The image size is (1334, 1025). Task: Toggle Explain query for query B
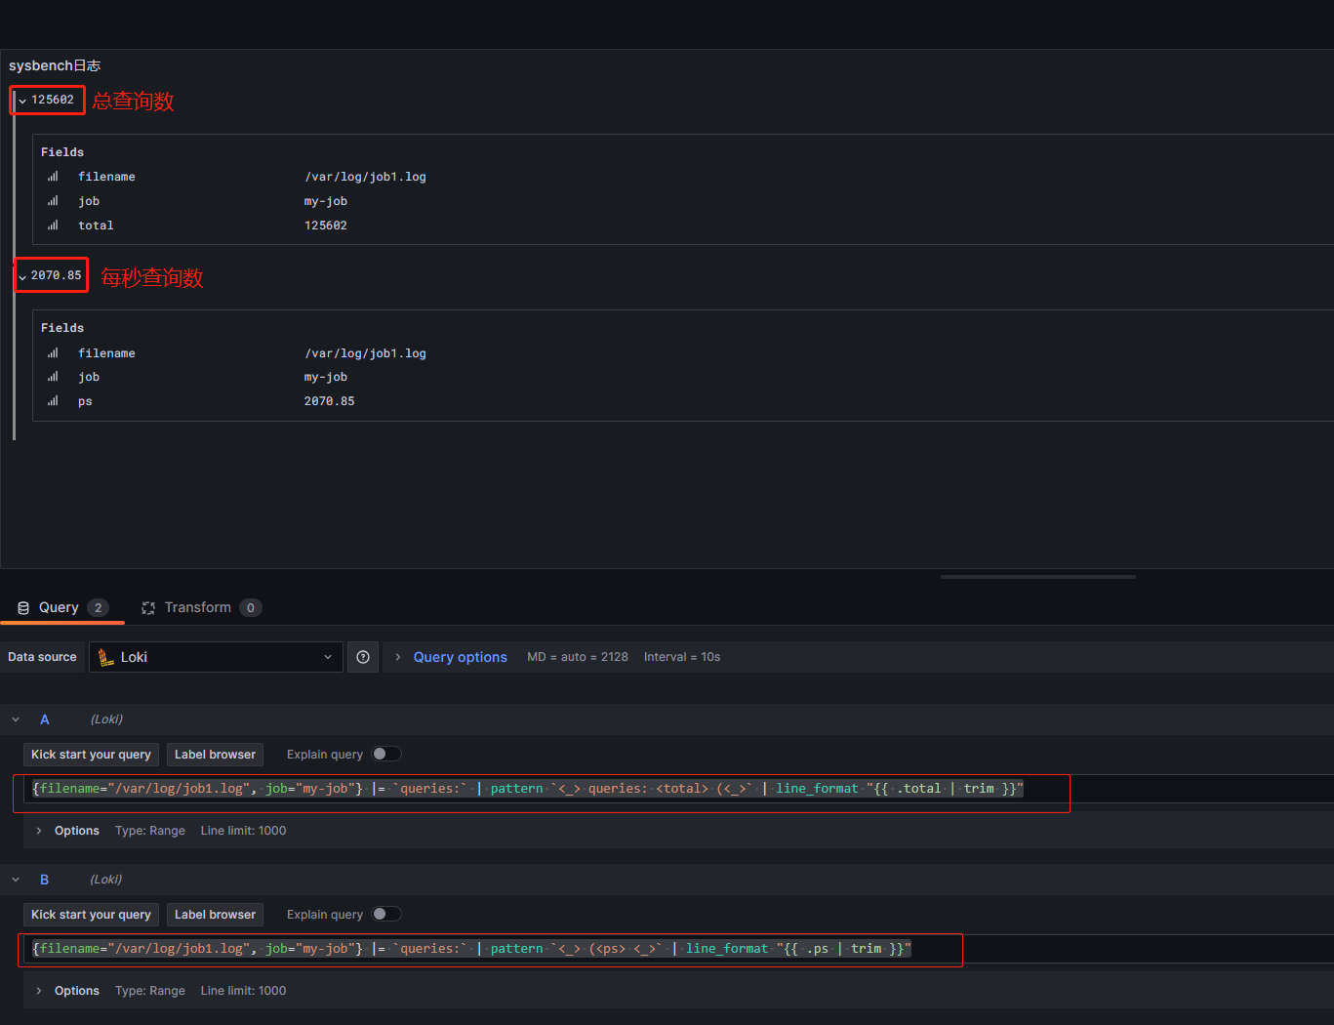coord(386,914)
